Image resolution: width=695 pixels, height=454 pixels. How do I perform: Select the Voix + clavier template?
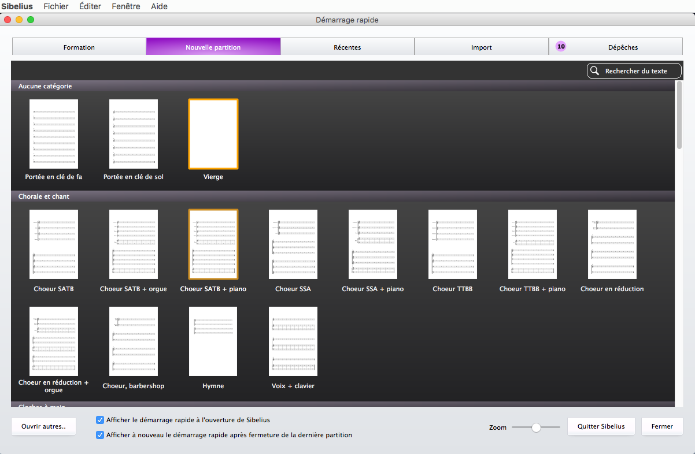coord(293,341)
